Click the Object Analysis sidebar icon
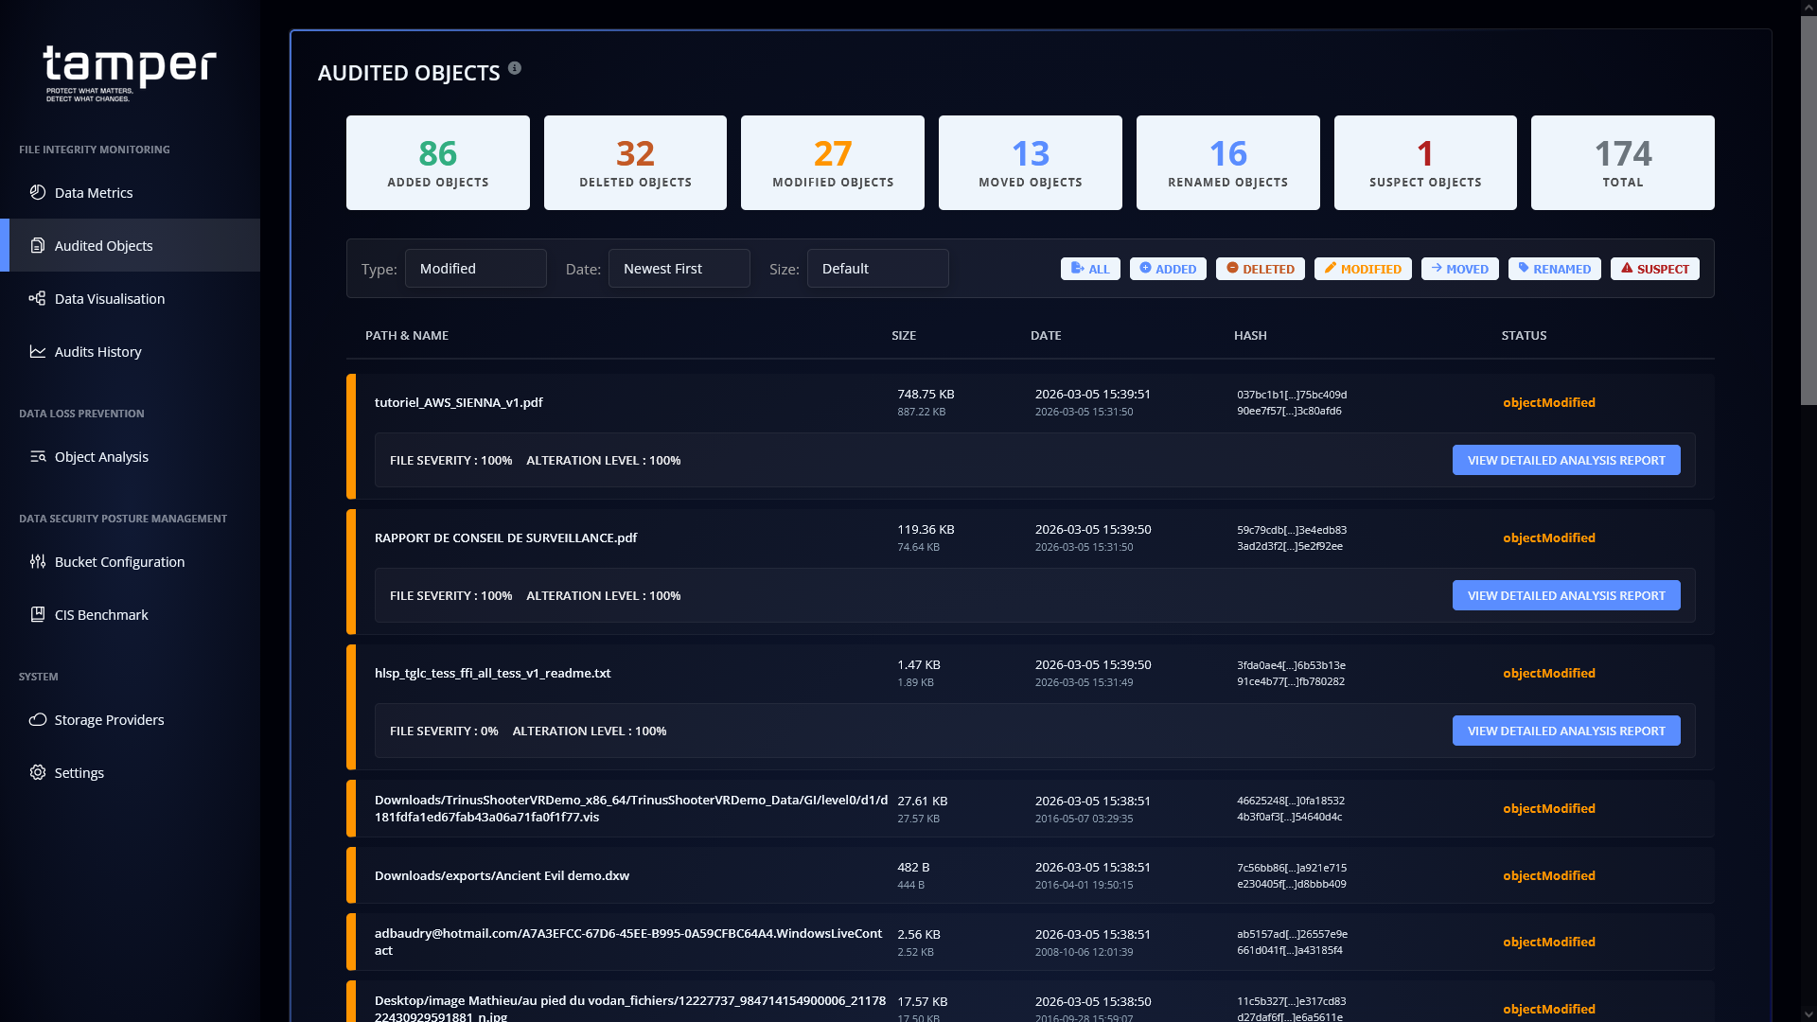Image resolution: width=1817 pixels, height=1022 pixels. [38, 456]
